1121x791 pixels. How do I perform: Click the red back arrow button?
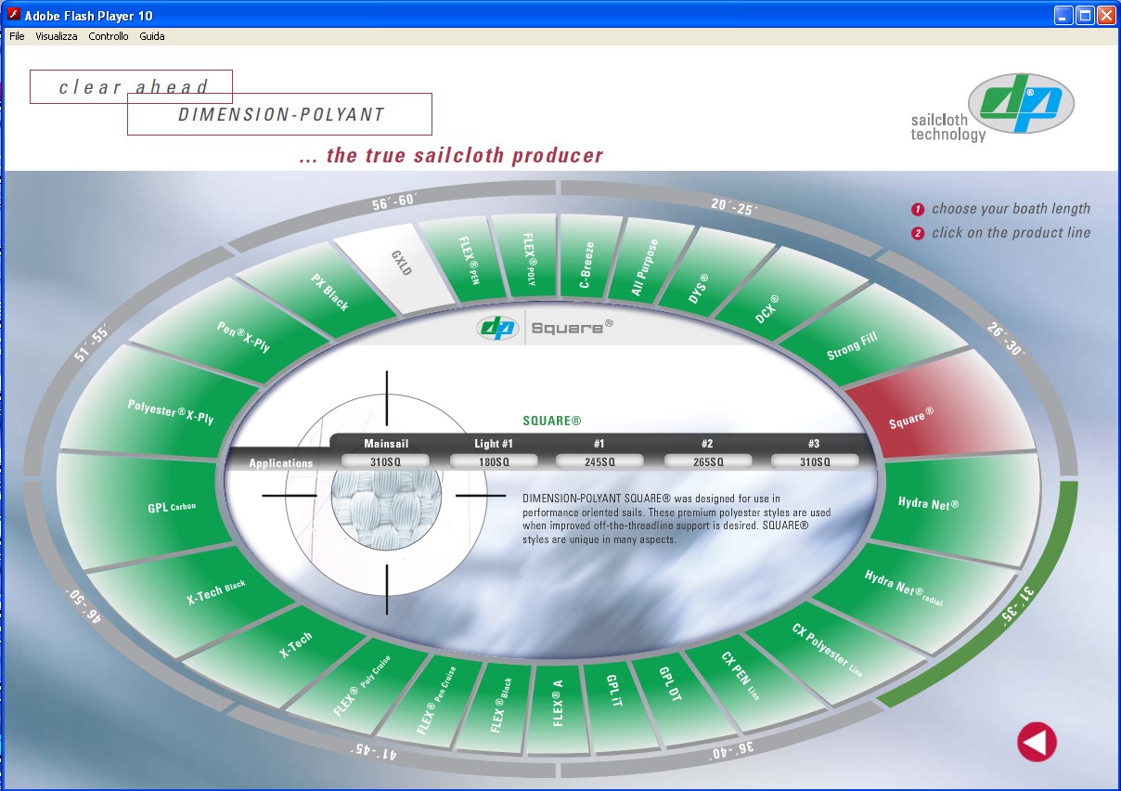[x=1037, y=742]
